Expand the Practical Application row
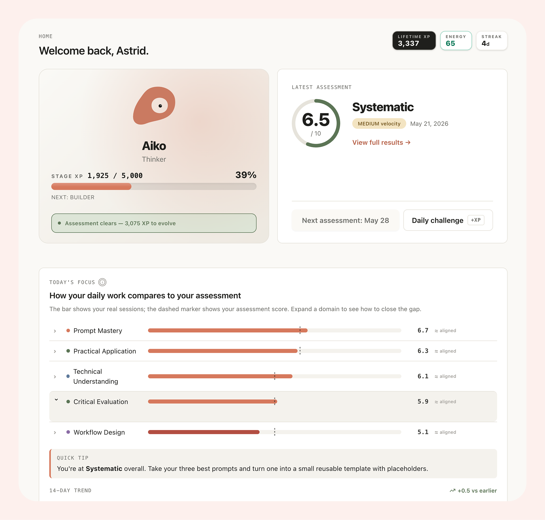 click(55, 351)
